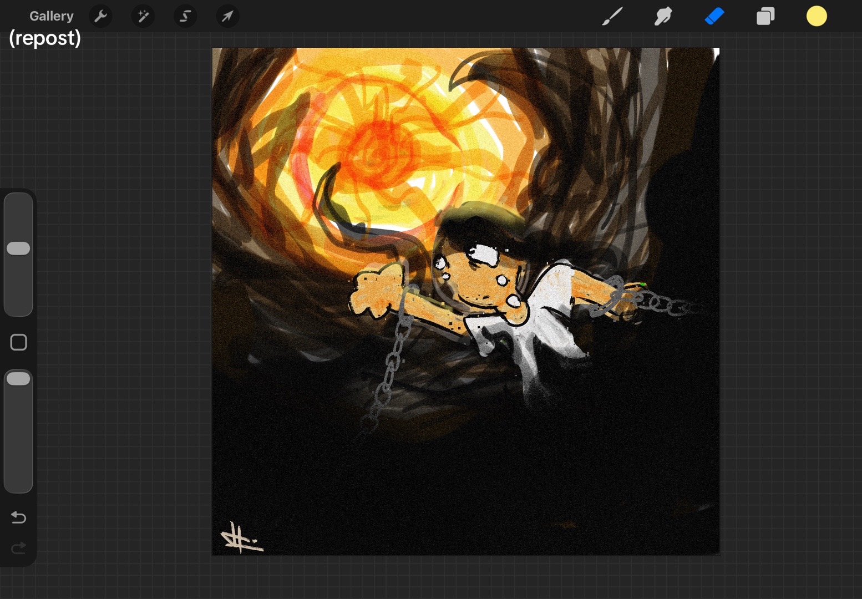Screen dimensions: 862x599
Task: Select the Paint brush tool
Action: click(612, 16)
